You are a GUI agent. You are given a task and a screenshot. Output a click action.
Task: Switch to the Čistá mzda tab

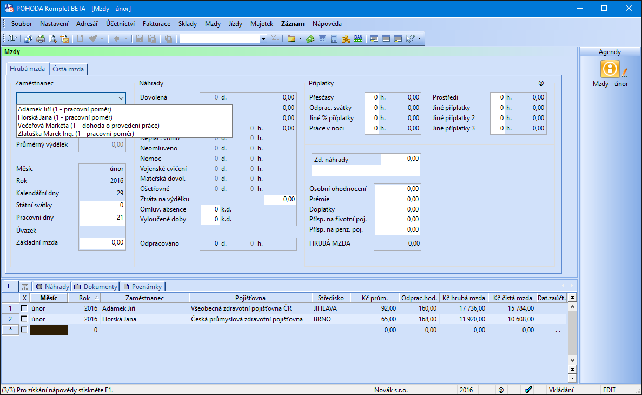click(x=68, y=69)
